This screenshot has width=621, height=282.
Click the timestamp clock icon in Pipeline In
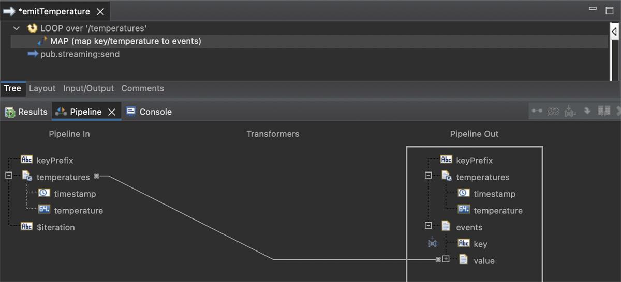pyautogui.click(x=45, y=193)
